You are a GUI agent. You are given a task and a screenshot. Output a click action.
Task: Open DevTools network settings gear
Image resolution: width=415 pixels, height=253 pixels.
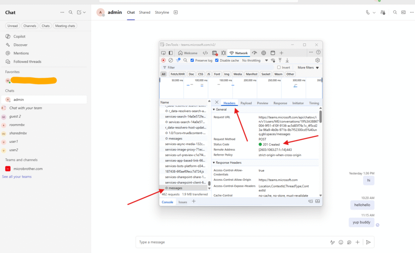pos(318,60)
